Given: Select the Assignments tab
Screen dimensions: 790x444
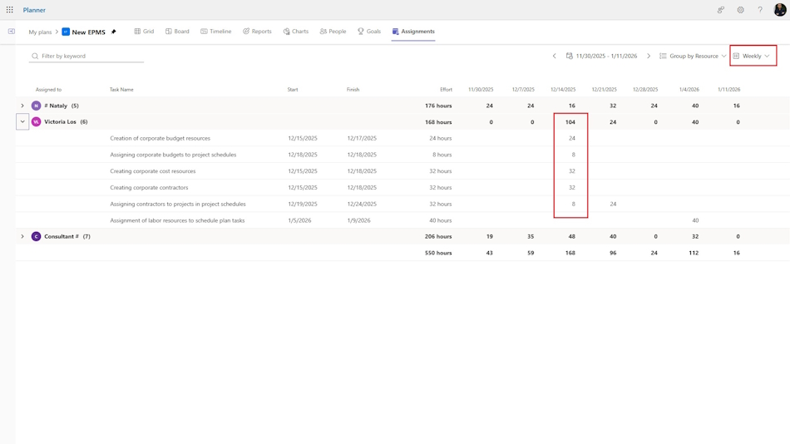Looking at the screenshot, I should point(413,32).
